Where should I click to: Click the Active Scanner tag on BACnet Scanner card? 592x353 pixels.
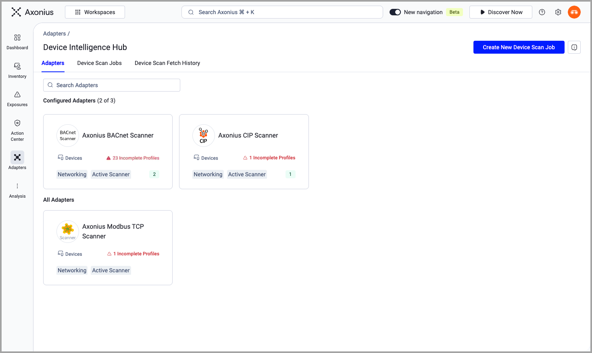[111, 174]
